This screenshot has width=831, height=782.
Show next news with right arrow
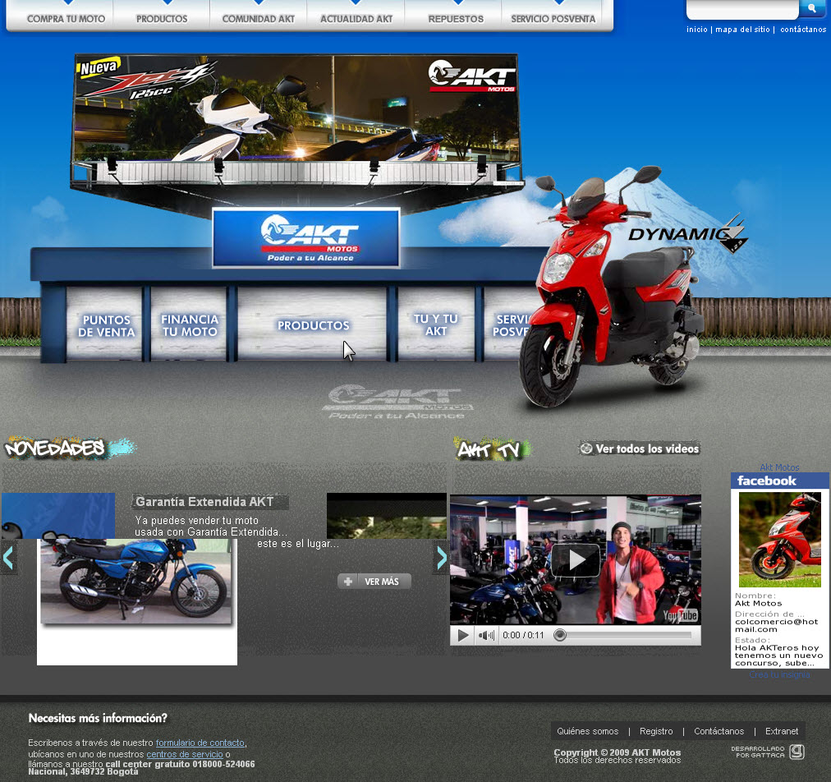442,558
